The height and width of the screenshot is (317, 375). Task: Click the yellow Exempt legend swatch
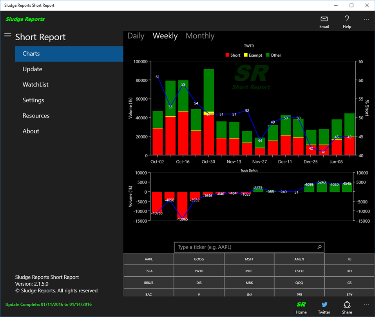point(245,55)
